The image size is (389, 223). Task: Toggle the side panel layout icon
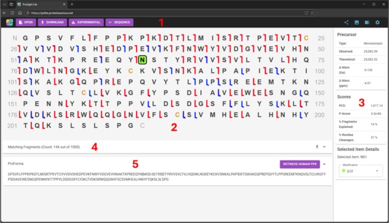[367, 22]
